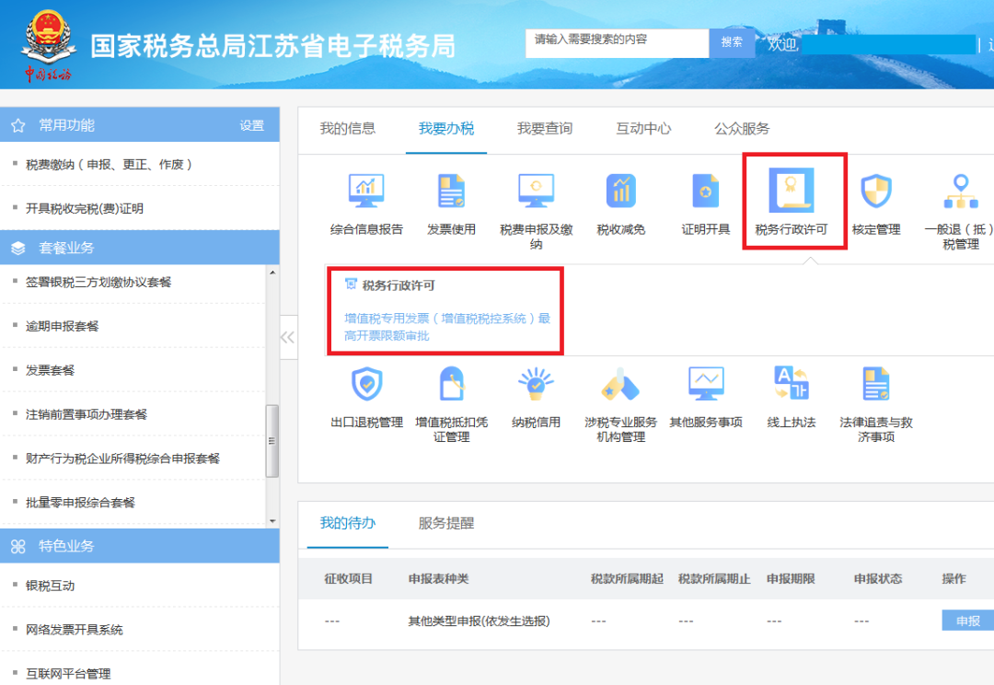Open 纳税信用 lightbulb icon
The width and height of the screenshot is (994, 685).
pos(536,384)
